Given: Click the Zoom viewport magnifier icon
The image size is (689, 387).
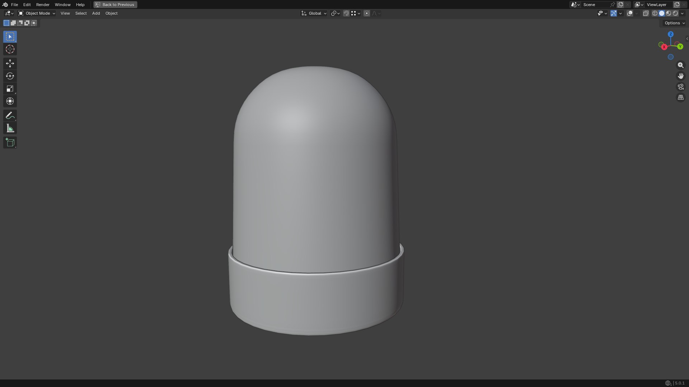Looking at the screenshot, I should coord(680,65).
